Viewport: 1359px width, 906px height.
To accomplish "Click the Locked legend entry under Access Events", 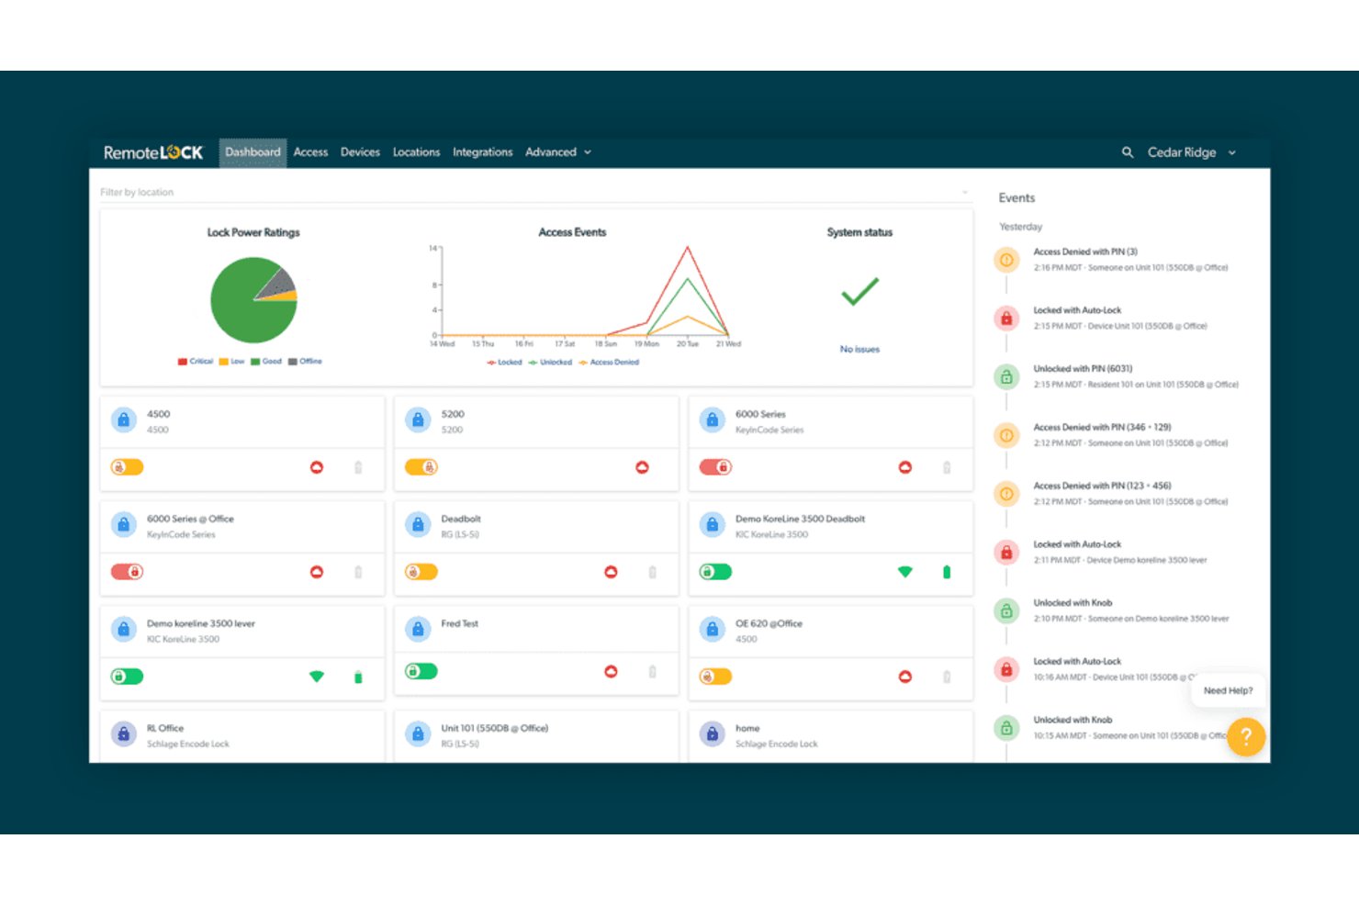I will point(504,363).
